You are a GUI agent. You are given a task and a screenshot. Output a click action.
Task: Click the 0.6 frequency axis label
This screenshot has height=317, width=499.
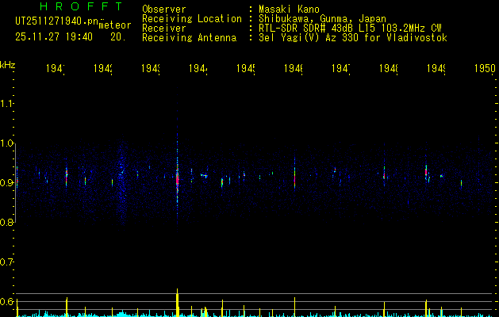pos(6,301)
